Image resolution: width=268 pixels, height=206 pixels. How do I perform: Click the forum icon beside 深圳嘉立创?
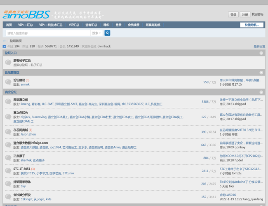[x=8, y=102]
